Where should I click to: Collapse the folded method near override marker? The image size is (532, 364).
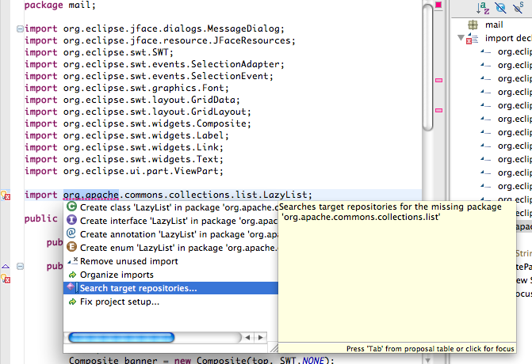[x=20, y=267]
